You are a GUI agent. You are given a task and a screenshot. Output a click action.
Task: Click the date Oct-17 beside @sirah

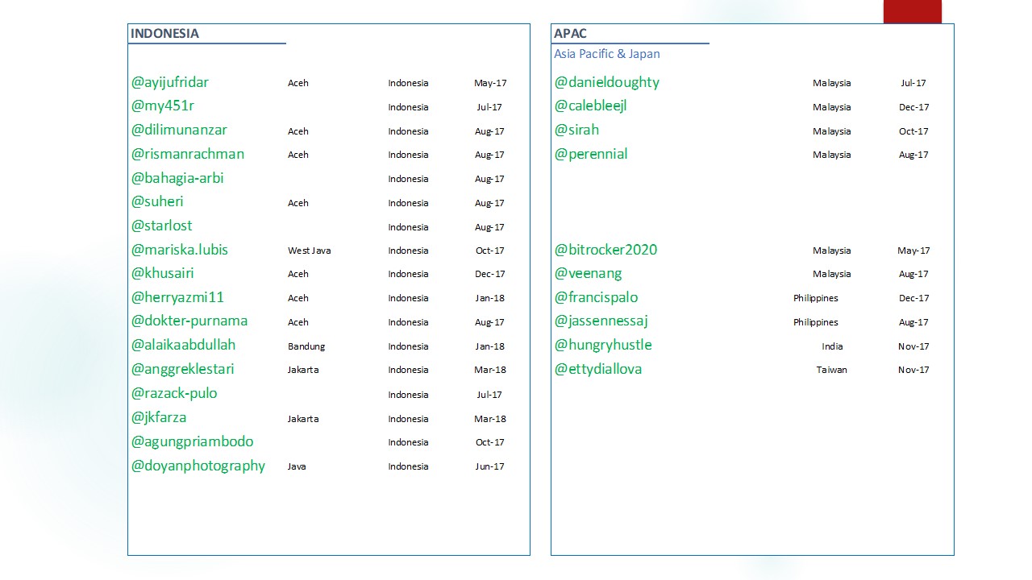tap(914, 131)
